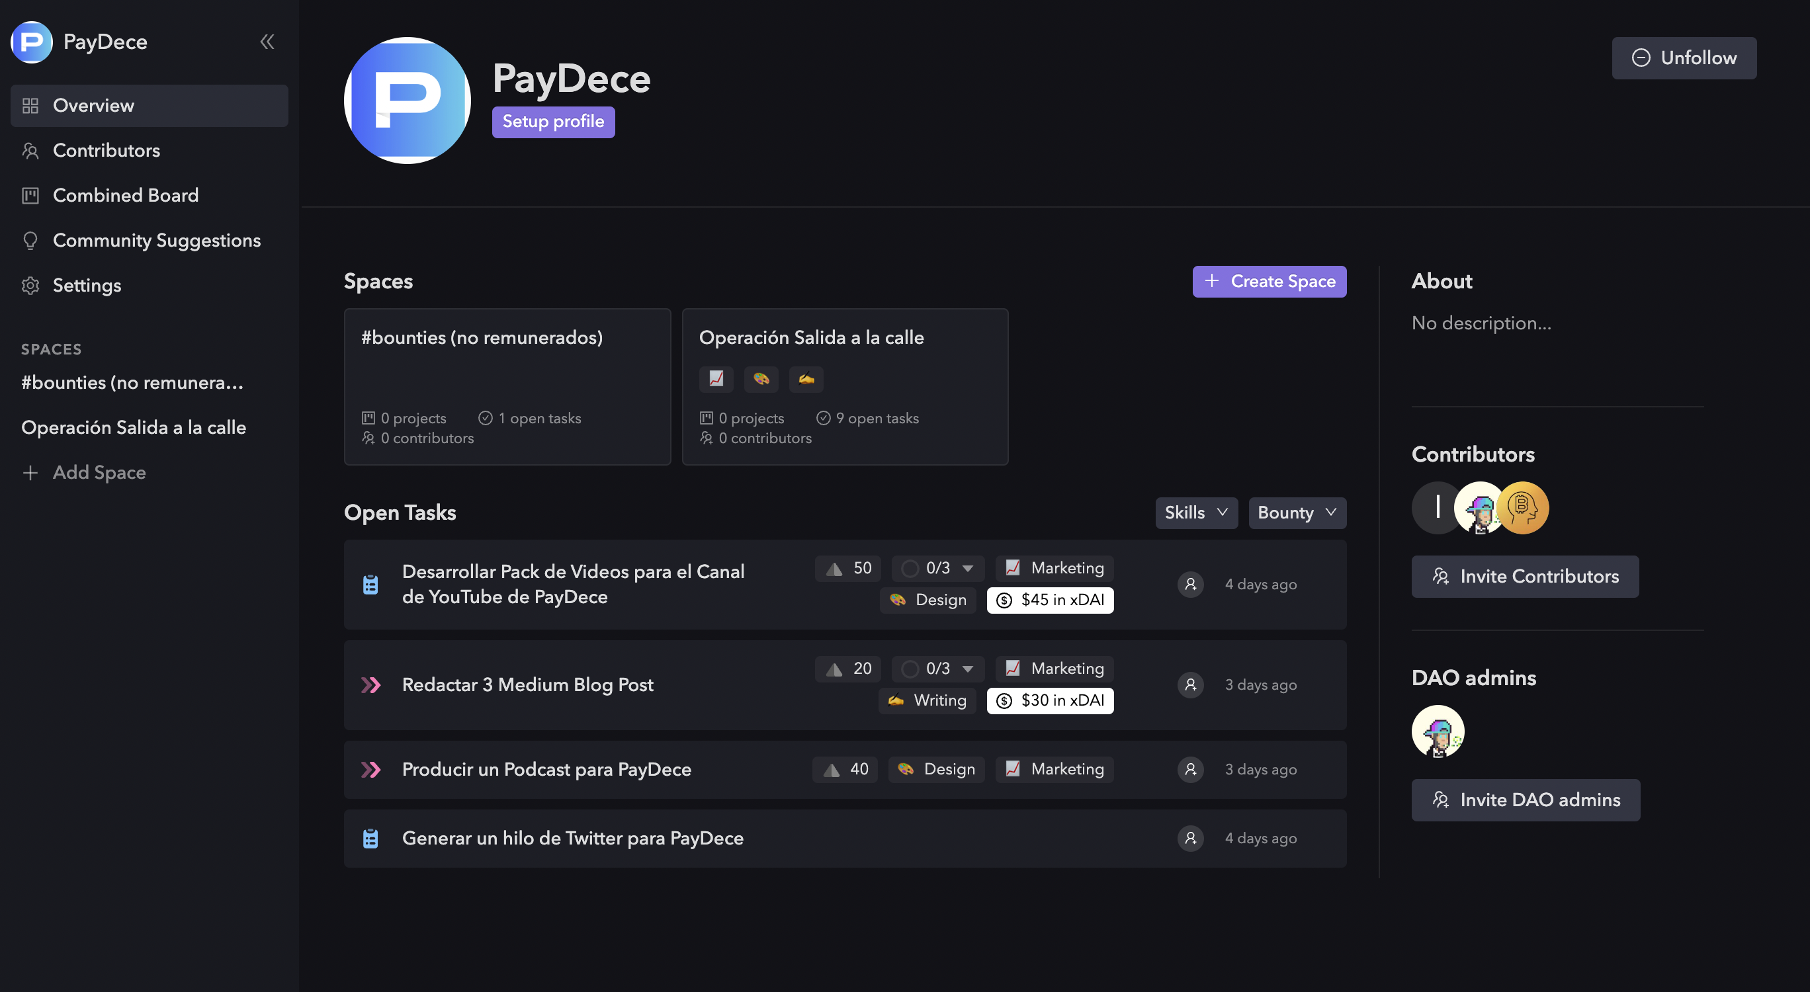Viewport: 1810px width, 992px height.
Task: Click the Invite Contributors button
Action: point(1525,577)
